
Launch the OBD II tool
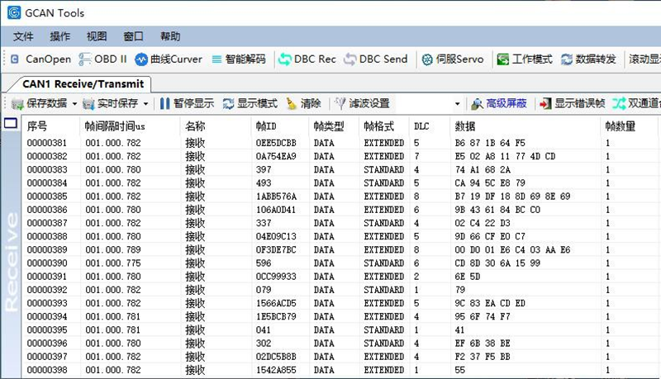[102, 59]
